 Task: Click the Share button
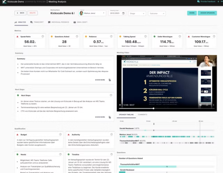click(192, 13)
